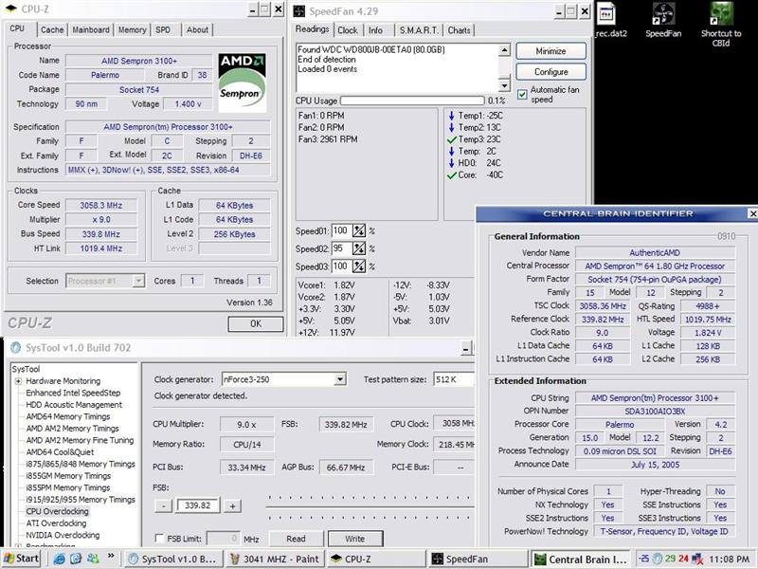The image size is (758, 569).
Task: Click the CPU Usage progress bar in SpeedFan
Action: click(412, 101)
